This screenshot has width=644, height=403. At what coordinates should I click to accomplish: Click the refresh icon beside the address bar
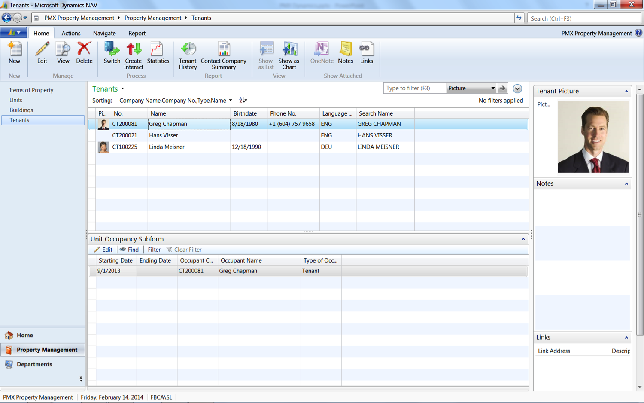(x=519, y=18)
